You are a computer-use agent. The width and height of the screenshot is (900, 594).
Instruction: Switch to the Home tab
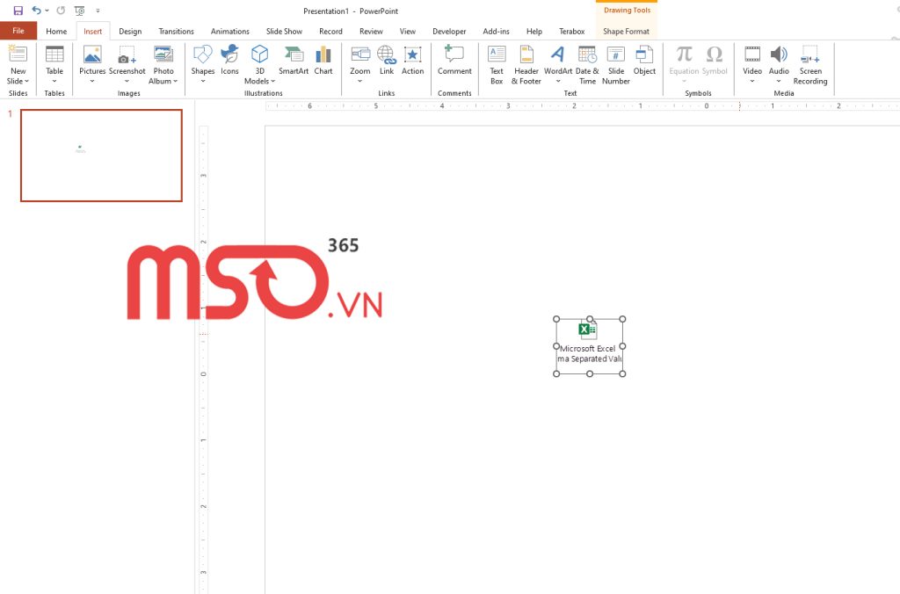pos(56,31)
